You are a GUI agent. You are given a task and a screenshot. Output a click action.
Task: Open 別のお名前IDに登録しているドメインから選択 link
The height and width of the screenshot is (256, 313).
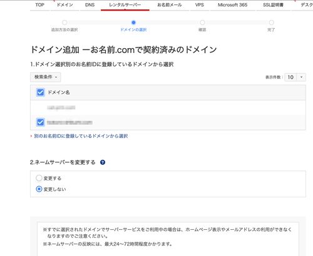pyautogui.click(x=81, y=136)
